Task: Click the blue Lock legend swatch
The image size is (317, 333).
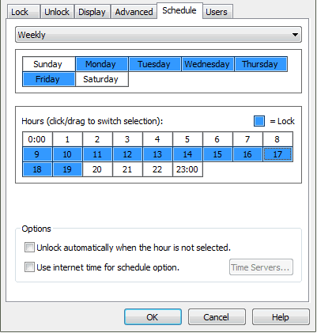Action: point(259,121)
